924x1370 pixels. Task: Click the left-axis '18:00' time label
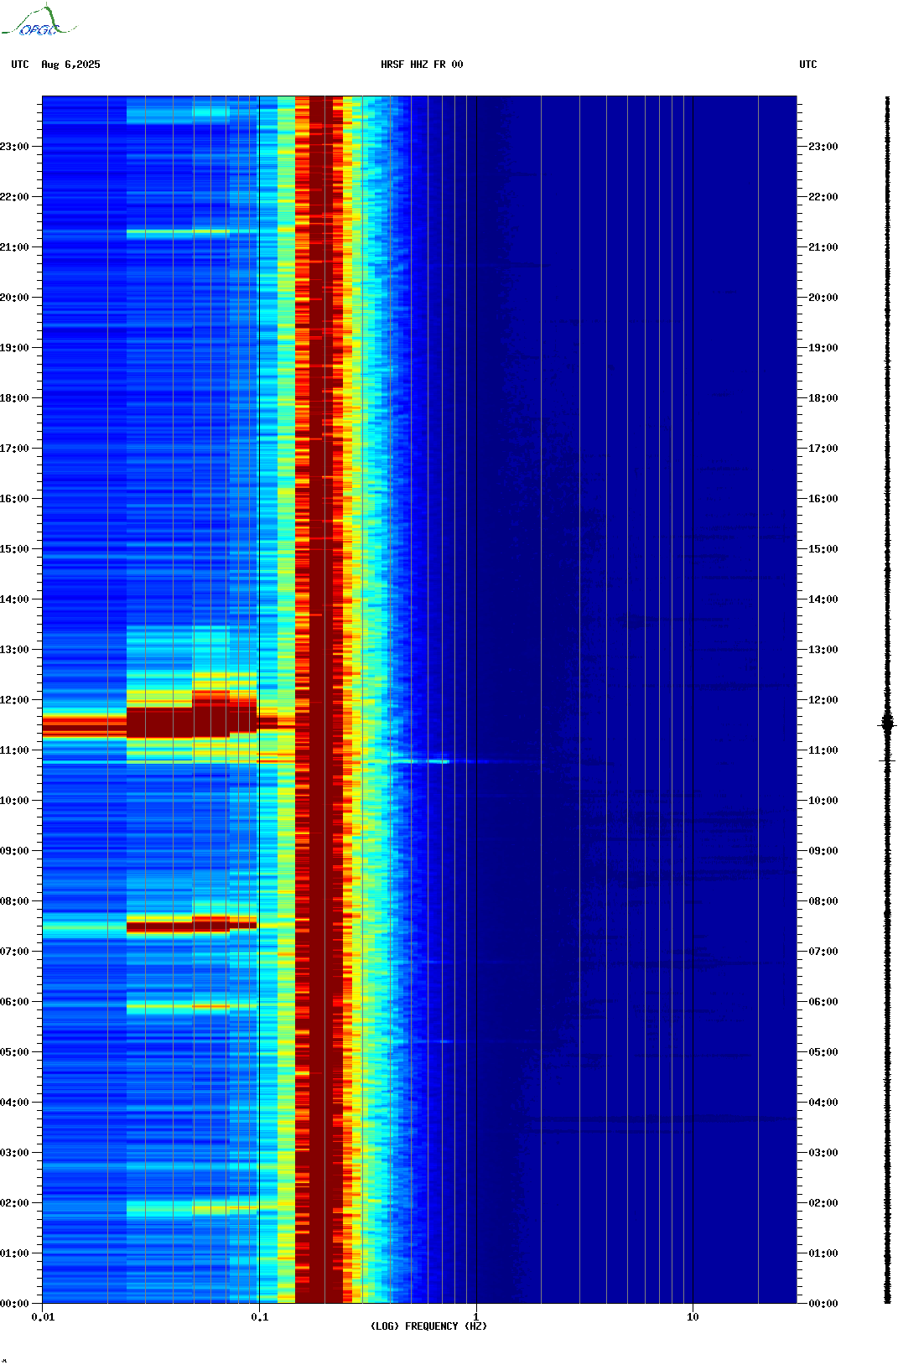pyautogui.click(x=14, y=398)
